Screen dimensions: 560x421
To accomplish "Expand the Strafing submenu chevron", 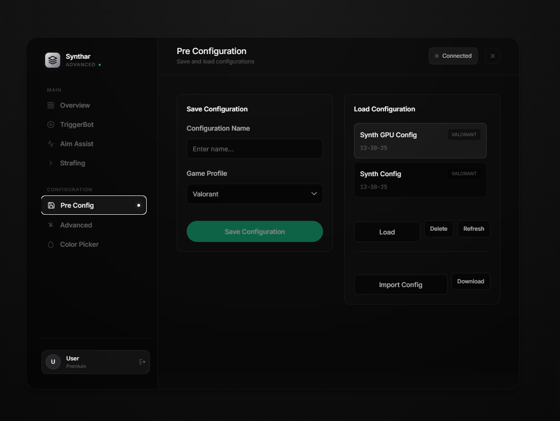I will [51, 163].
